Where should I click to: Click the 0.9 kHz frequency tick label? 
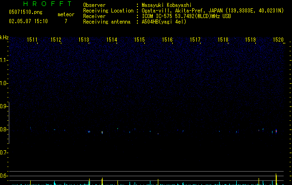point(4,106)
